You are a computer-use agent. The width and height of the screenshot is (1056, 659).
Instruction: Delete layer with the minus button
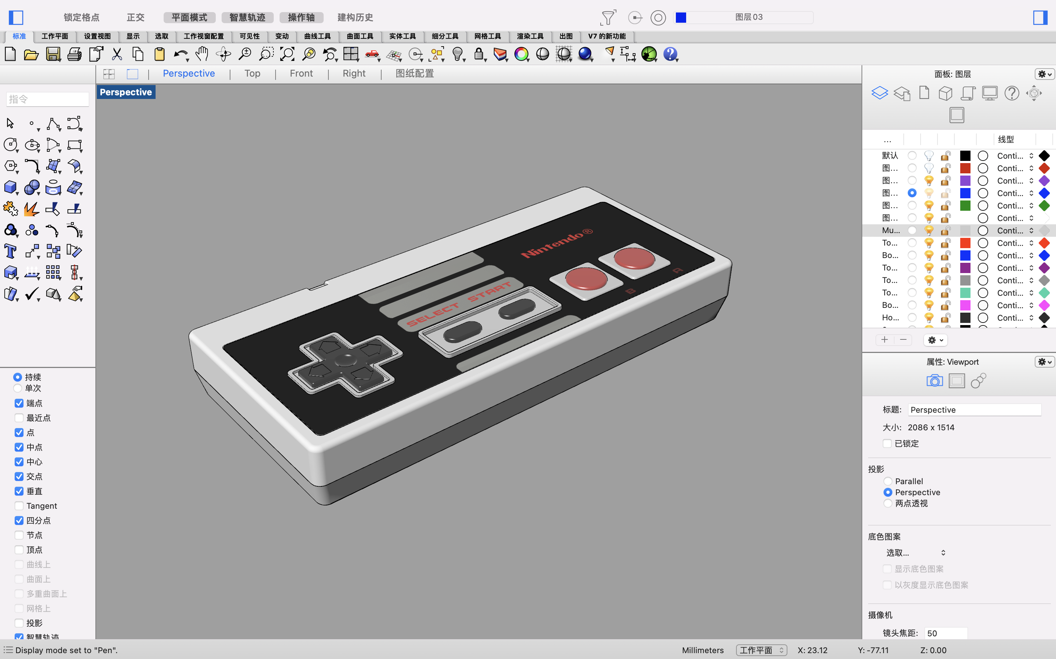click(903, 339)
